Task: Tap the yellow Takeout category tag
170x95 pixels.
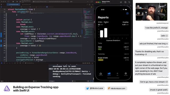Action: 101,60
